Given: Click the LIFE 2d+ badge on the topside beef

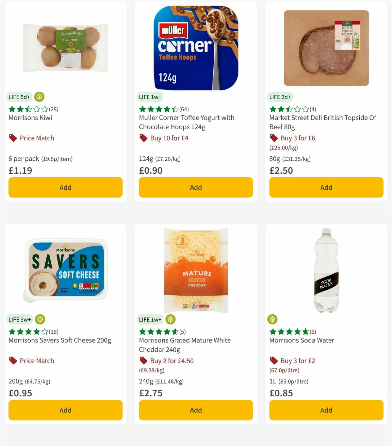Looking at the screenshot, I should click(x=280, y=97).
